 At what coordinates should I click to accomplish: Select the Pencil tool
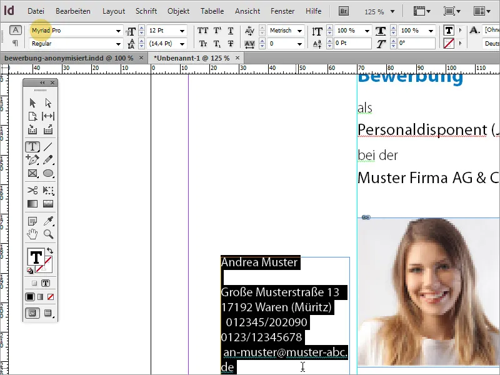pos(48,160)
